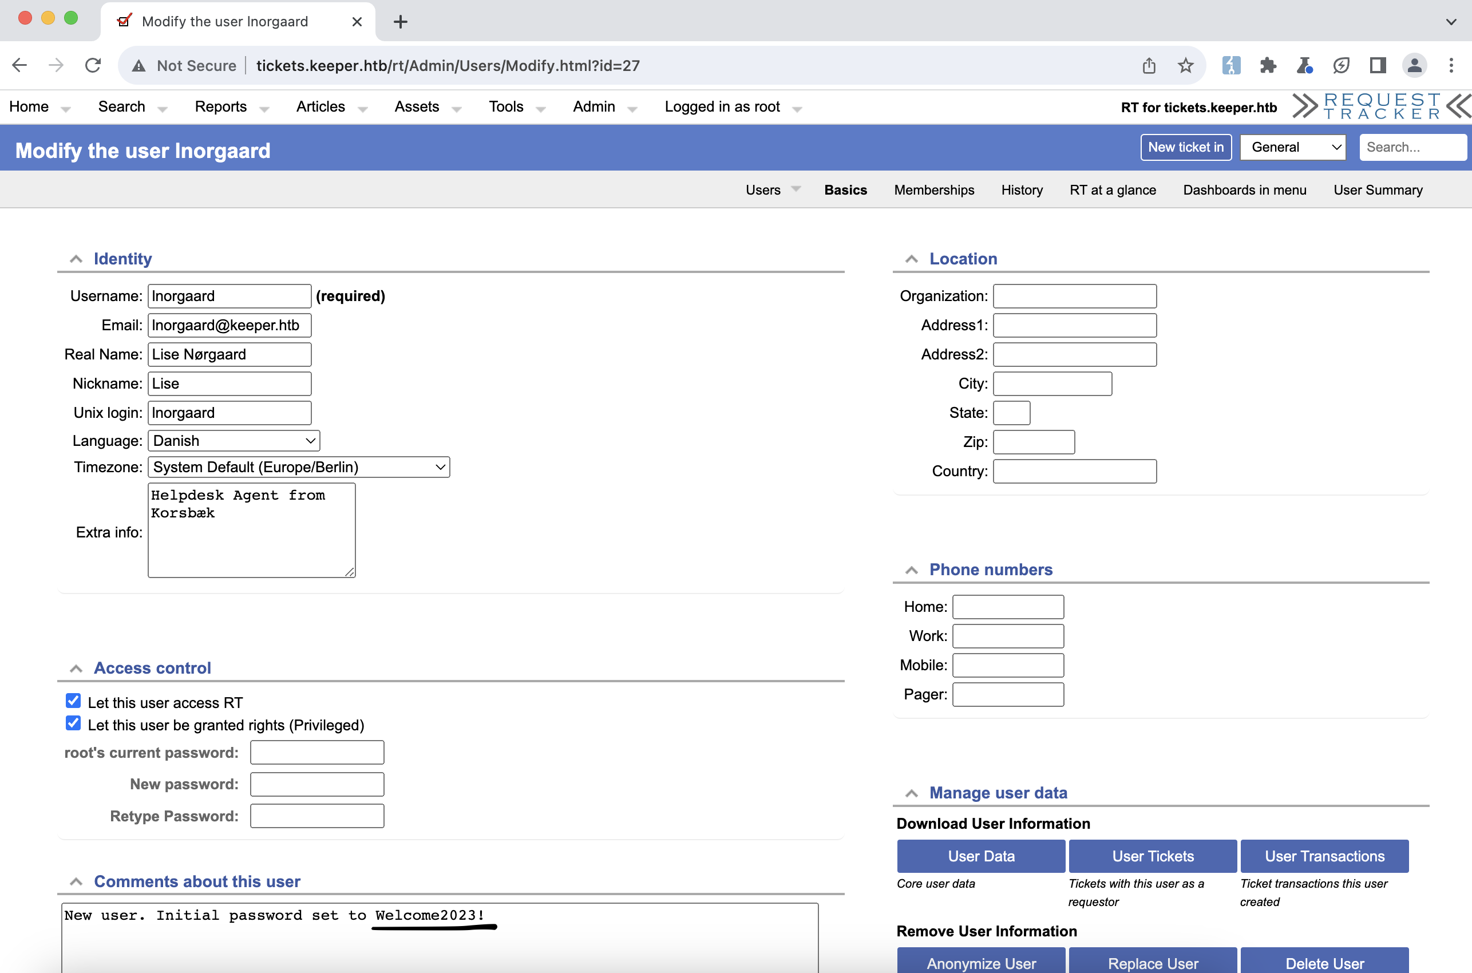1472x973 pixels.
Task: Open the User Summary tab
Action: point(1378,190)
